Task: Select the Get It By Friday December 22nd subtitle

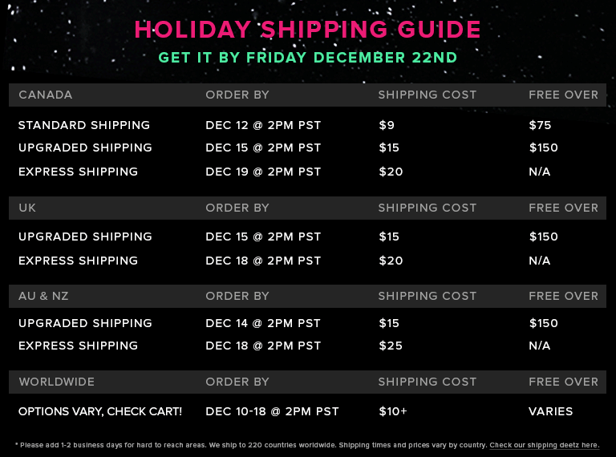Action: [x=308, y=58]
